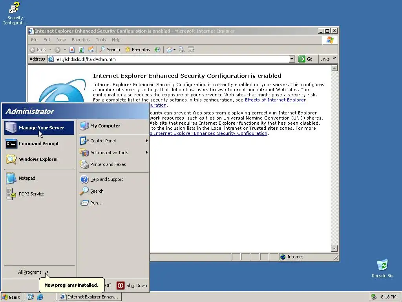Viewport: 402px width, 302px height.
Task: Select Internet Explorer taskbar button
Action: click(x=90, y=297)
